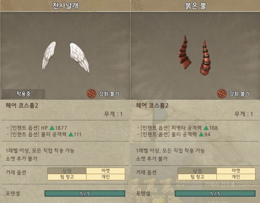Click the no-enhancement icon on 천사날개 panel
260x203 pixels.
91,94
